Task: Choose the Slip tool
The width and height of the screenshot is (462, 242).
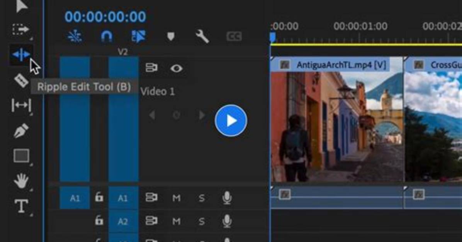Action: pyautogui.click(x=21, y=105)
